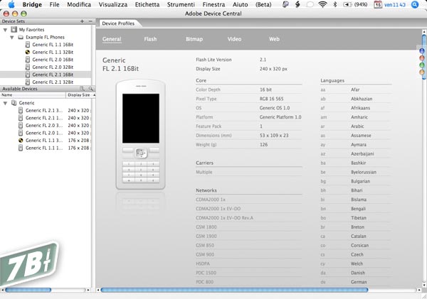Click phone icon beside Generic FL 2.1 32Bit set entry
The height and width of the screenshot is (299, 427).
tap(28, 82)
